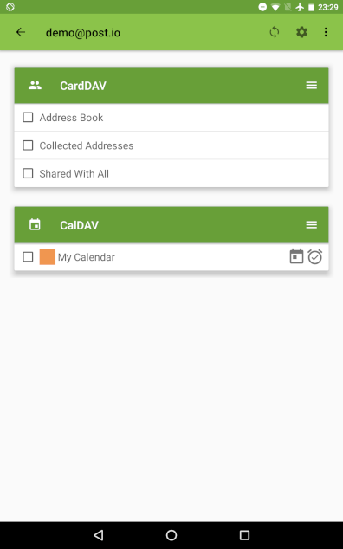Open the CalDAV hamburger menu
This screenshot has width=343, height=549.
pos(312,224)
